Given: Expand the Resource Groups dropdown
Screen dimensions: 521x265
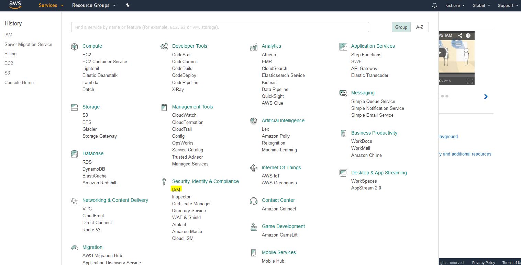Looking at the screenshot, I should [x=94, y=5].
